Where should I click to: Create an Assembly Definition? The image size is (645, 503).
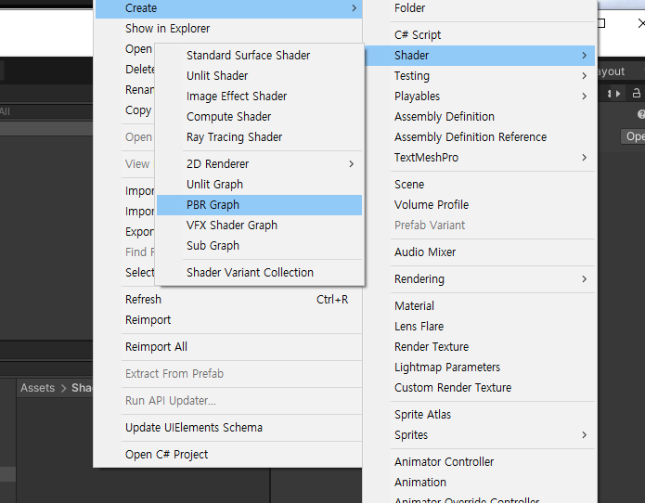coord(480,116)
